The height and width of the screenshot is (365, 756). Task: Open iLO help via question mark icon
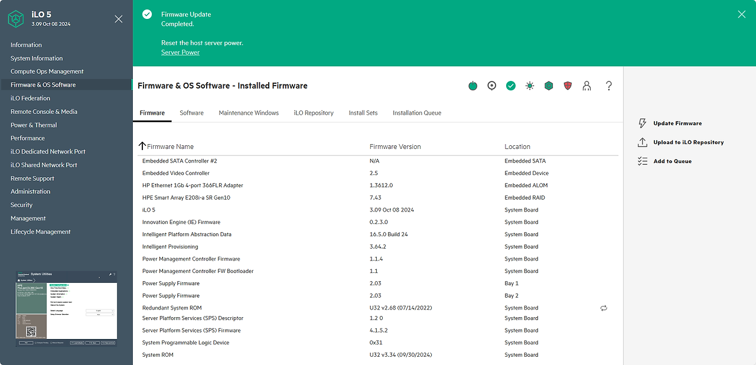(x=608, y=86)
